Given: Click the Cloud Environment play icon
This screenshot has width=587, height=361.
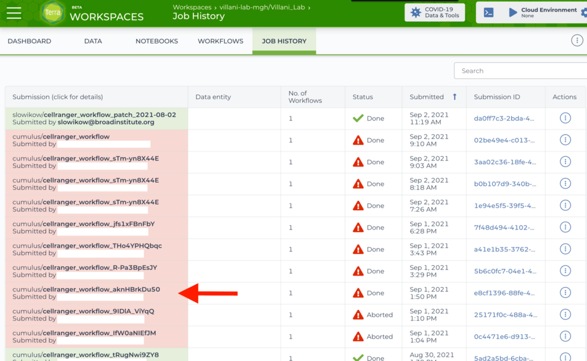Looking at the screenshot, I should pos(513,12).
